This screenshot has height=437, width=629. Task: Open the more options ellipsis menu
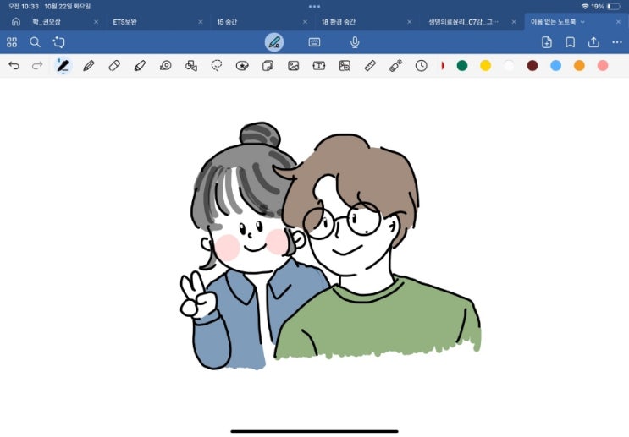point(617,42)
